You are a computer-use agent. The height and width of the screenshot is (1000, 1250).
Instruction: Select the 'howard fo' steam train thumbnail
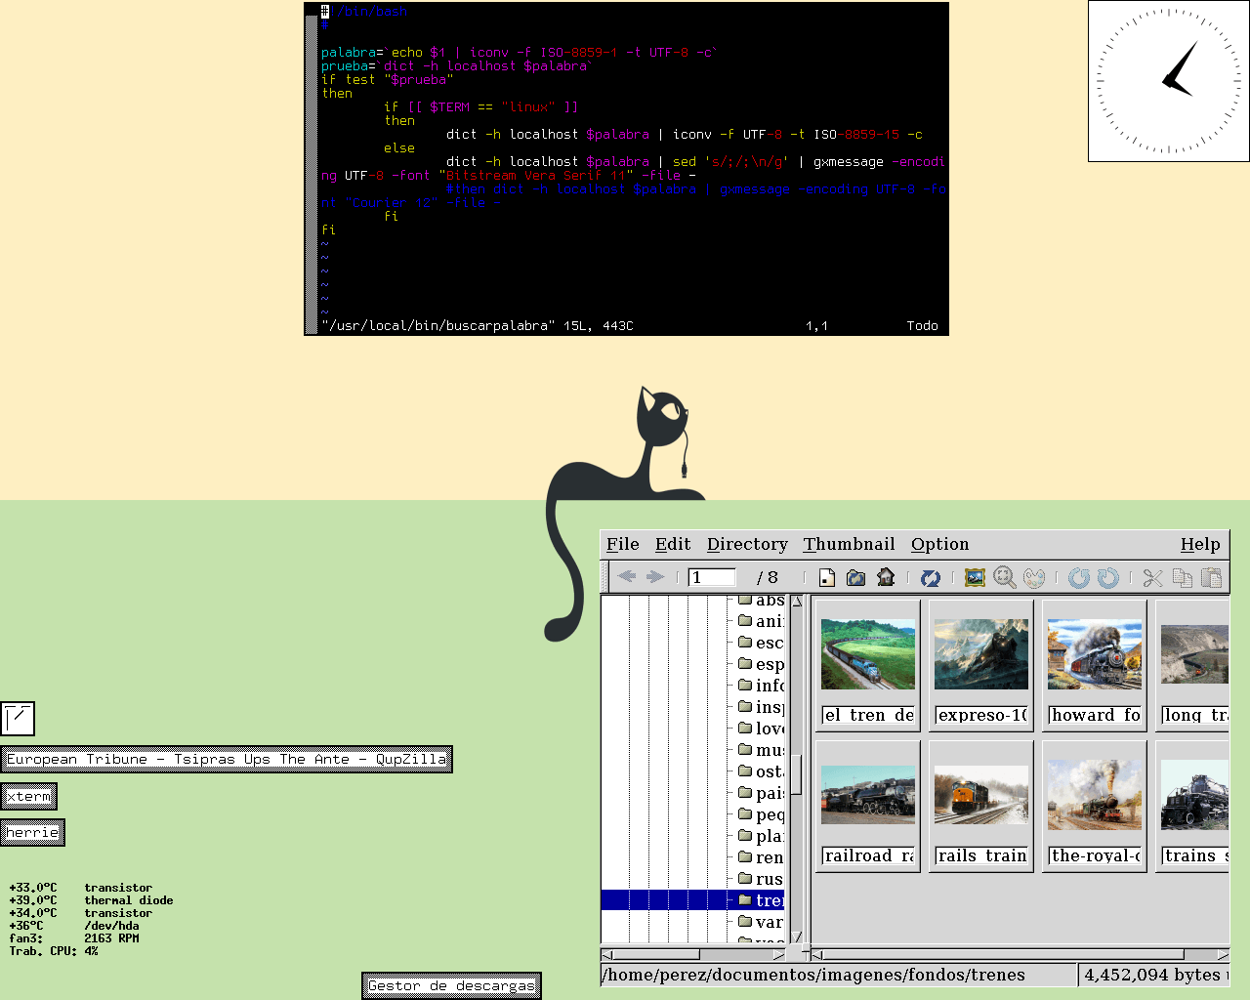[1095, 655]
